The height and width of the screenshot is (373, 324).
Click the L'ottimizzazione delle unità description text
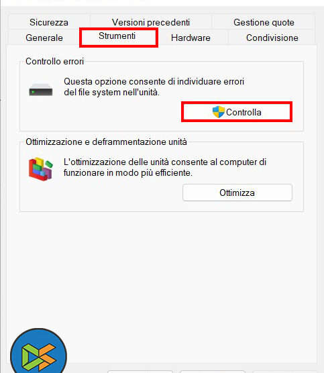pos(165,167)
